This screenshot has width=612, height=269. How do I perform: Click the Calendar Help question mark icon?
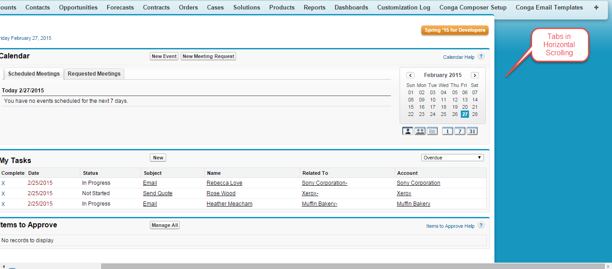pos(481,57)
